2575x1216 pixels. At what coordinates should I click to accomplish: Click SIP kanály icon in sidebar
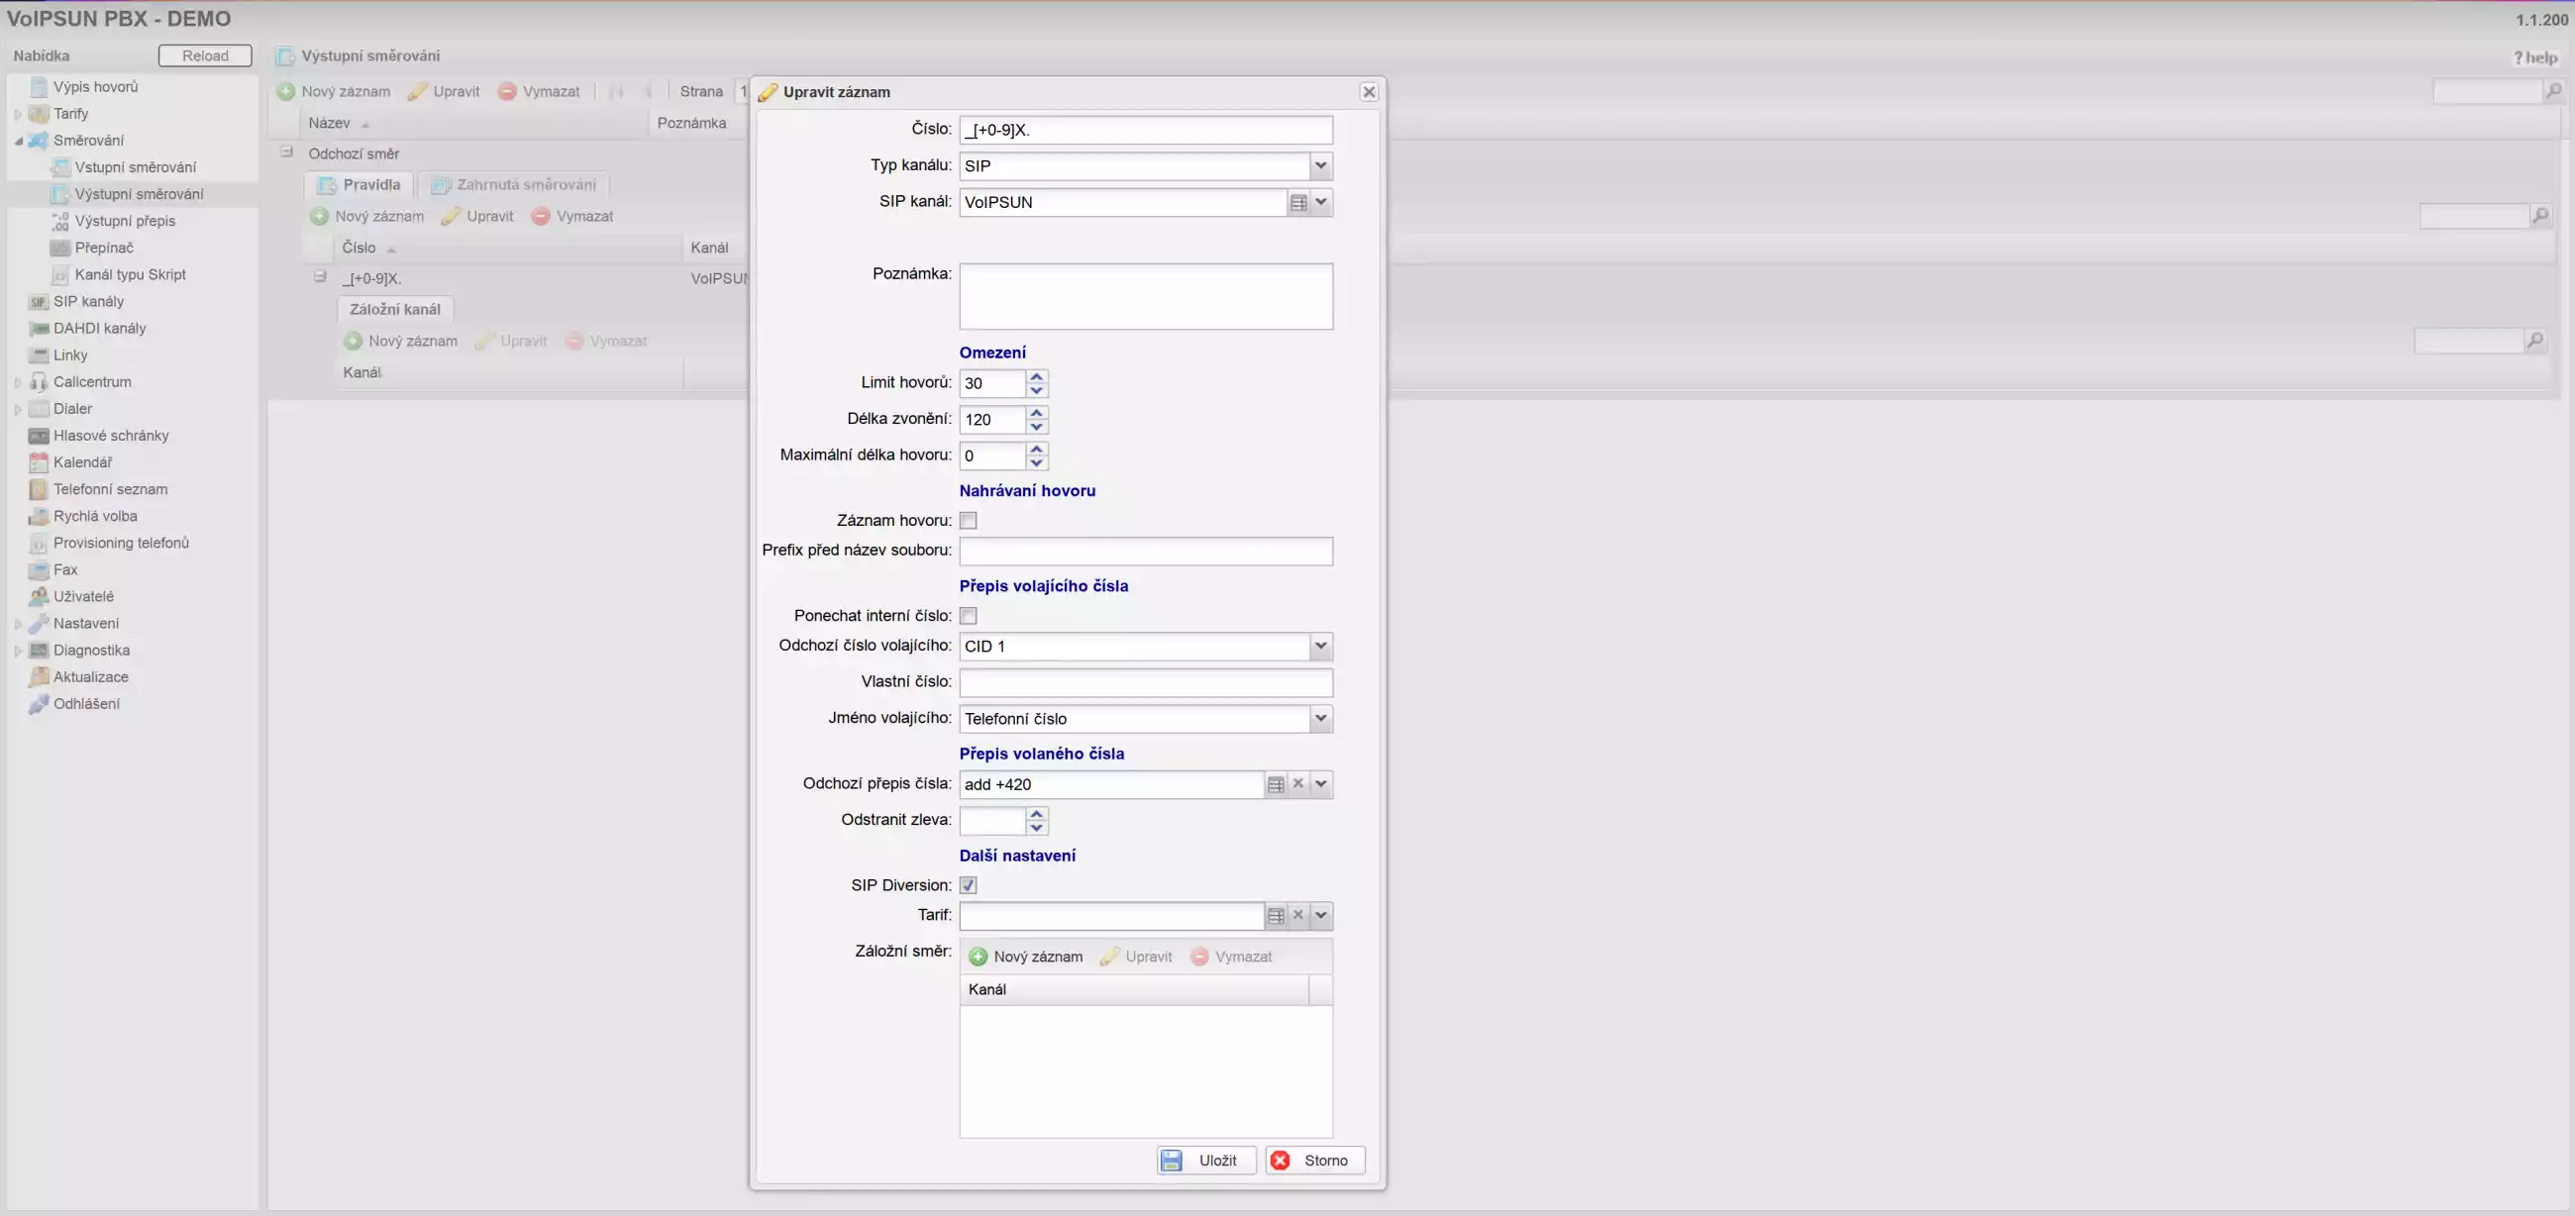tap(38, 302)
